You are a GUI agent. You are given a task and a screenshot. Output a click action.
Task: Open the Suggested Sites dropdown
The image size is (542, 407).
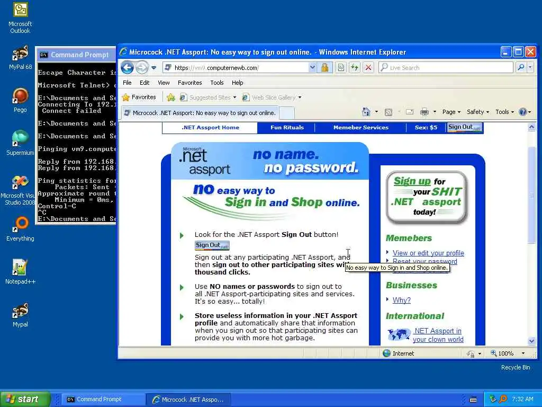pyautogui.click(x=208, y=98)
